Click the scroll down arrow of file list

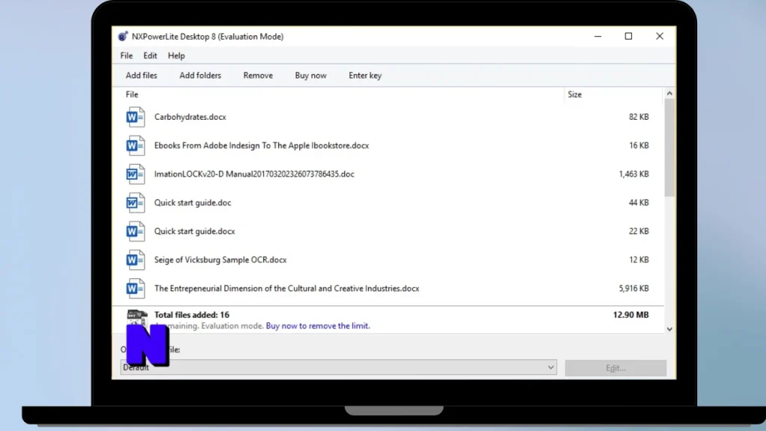pos(670,329)
